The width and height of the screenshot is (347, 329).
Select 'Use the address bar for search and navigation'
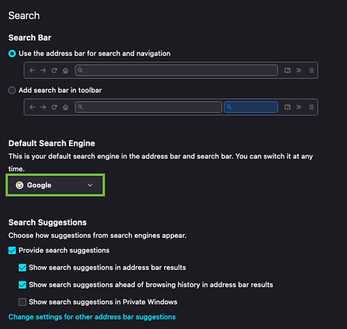point(12,54)
